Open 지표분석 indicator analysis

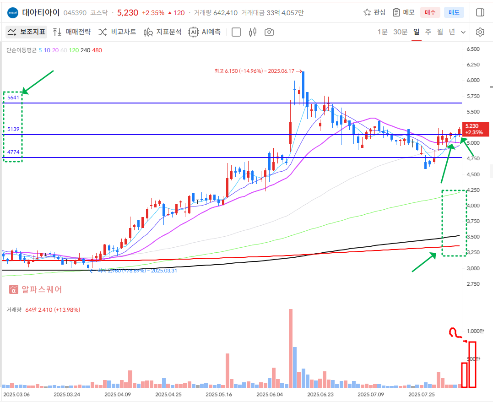[162, 32]
